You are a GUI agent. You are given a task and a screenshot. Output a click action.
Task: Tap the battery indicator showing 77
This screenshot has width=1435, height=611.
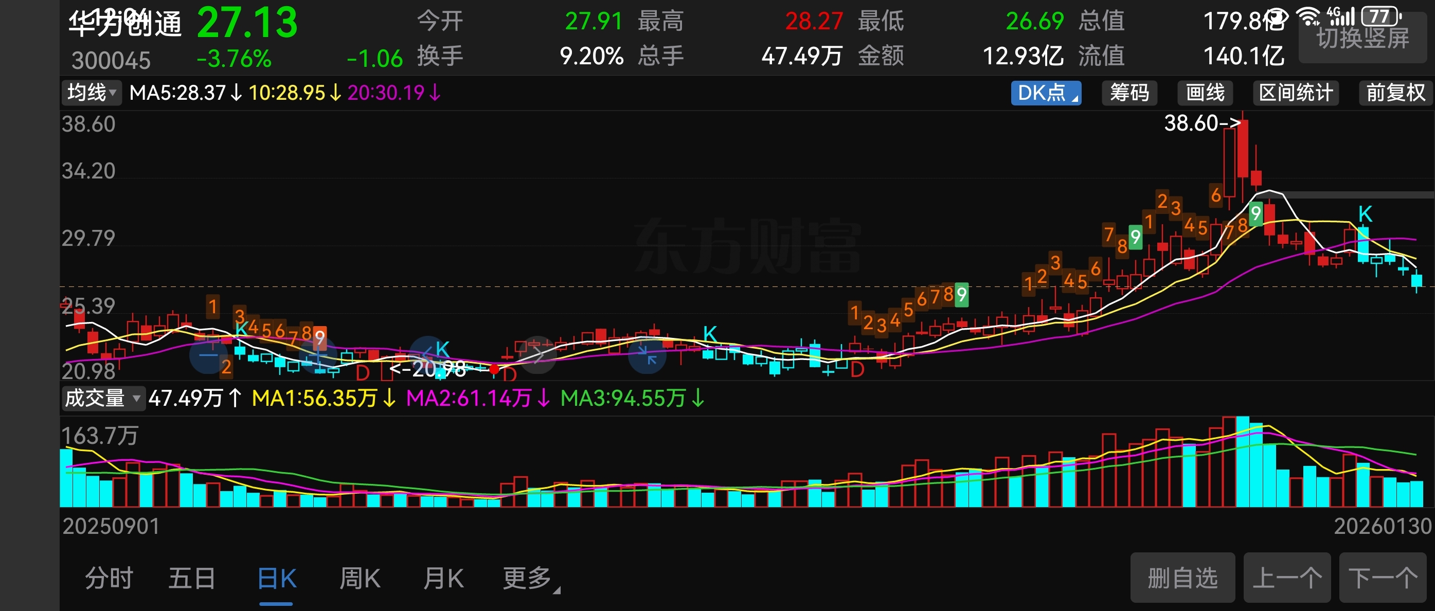click(x=1380, y=16)
